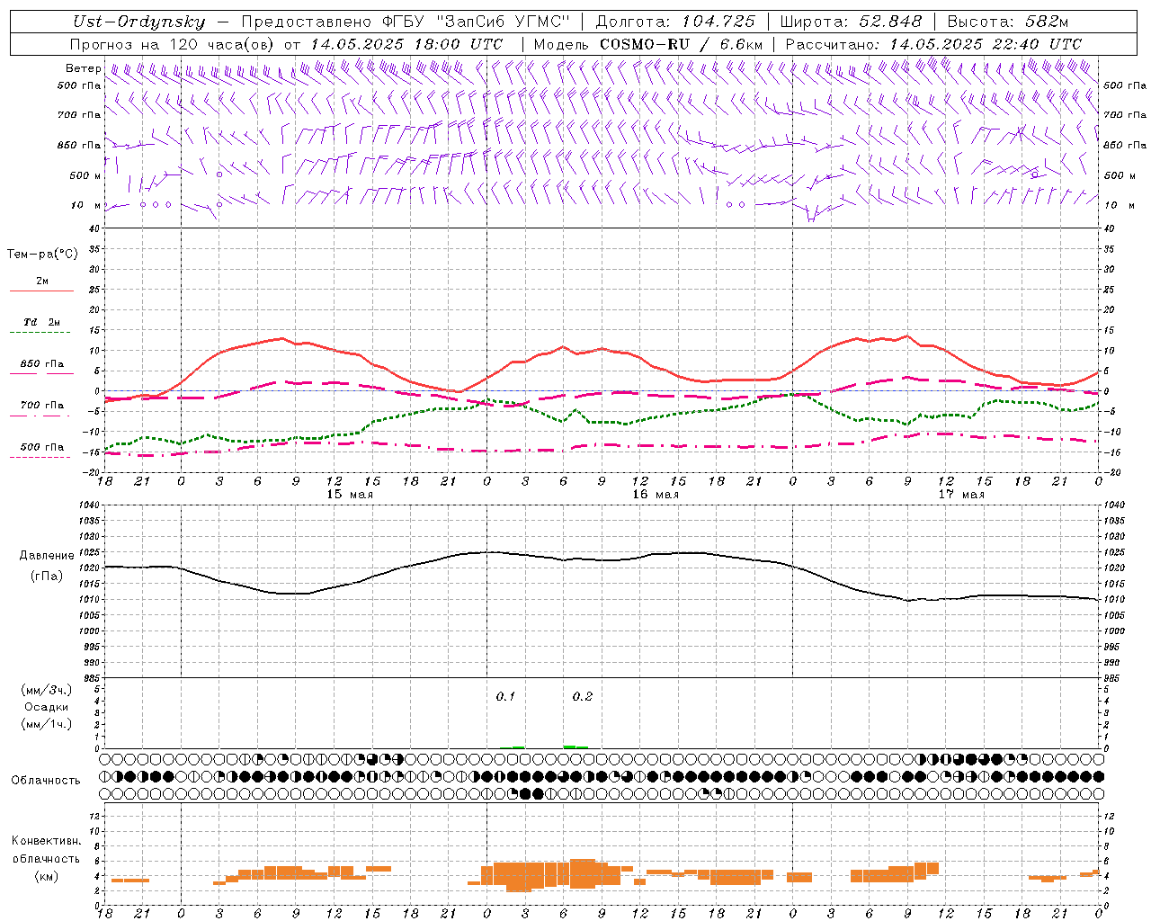Click the 'Осадки' precipitation panel label
Screen dimensions: 1151x921
click(47, 707)
